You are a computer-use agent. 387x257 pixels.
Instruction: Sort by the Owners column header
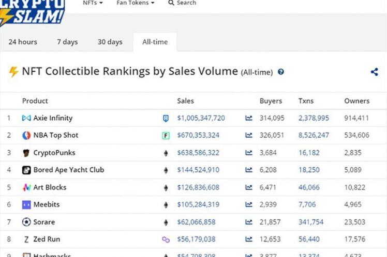[357, 101]
